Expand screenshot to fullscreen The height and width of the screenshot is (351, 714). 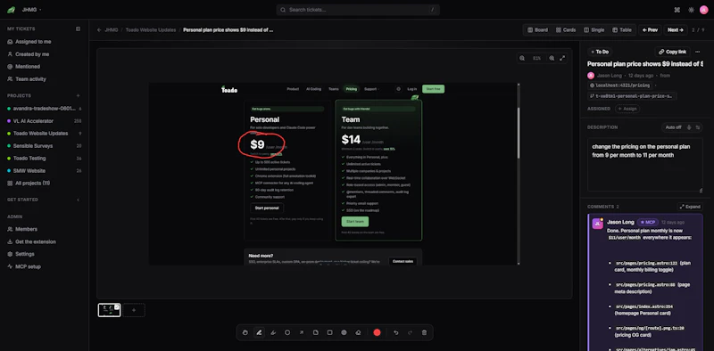tap(562, 58)
